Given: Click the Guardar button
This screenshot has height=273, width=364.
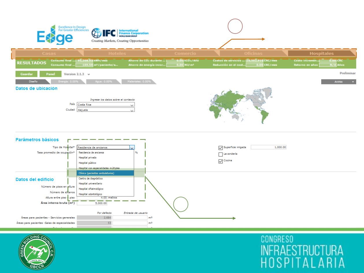Looking at the screenshot, I should coord(26,74).
